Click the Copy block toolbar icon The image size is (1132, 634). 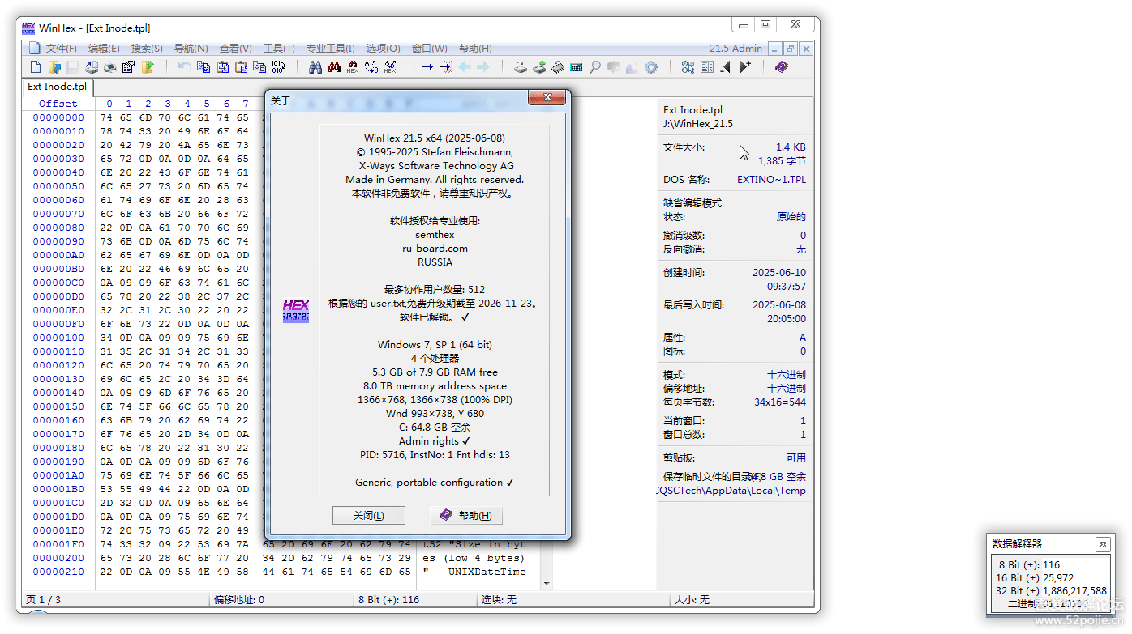(x=204, y=67)
